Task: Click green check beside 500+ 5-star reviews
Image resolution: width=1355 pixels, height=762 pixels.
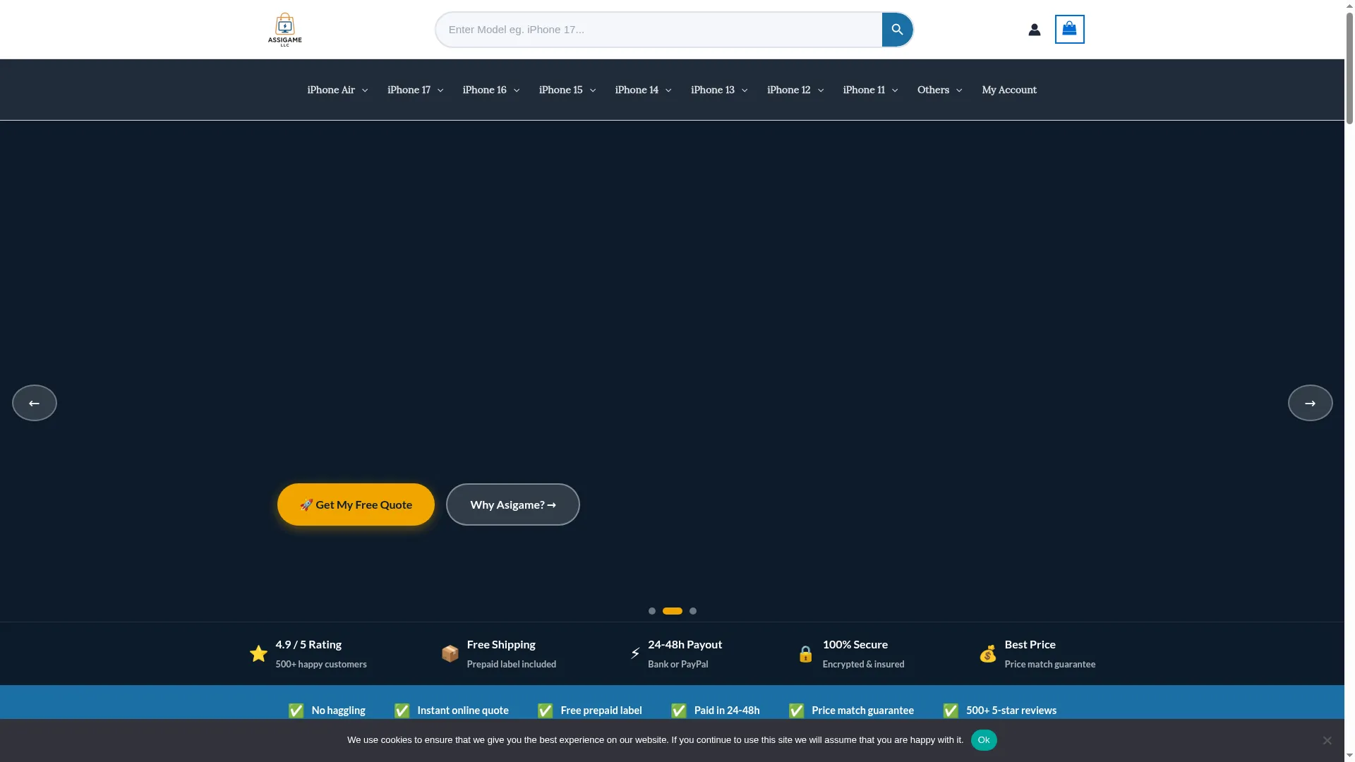Action: coord(951,710)
